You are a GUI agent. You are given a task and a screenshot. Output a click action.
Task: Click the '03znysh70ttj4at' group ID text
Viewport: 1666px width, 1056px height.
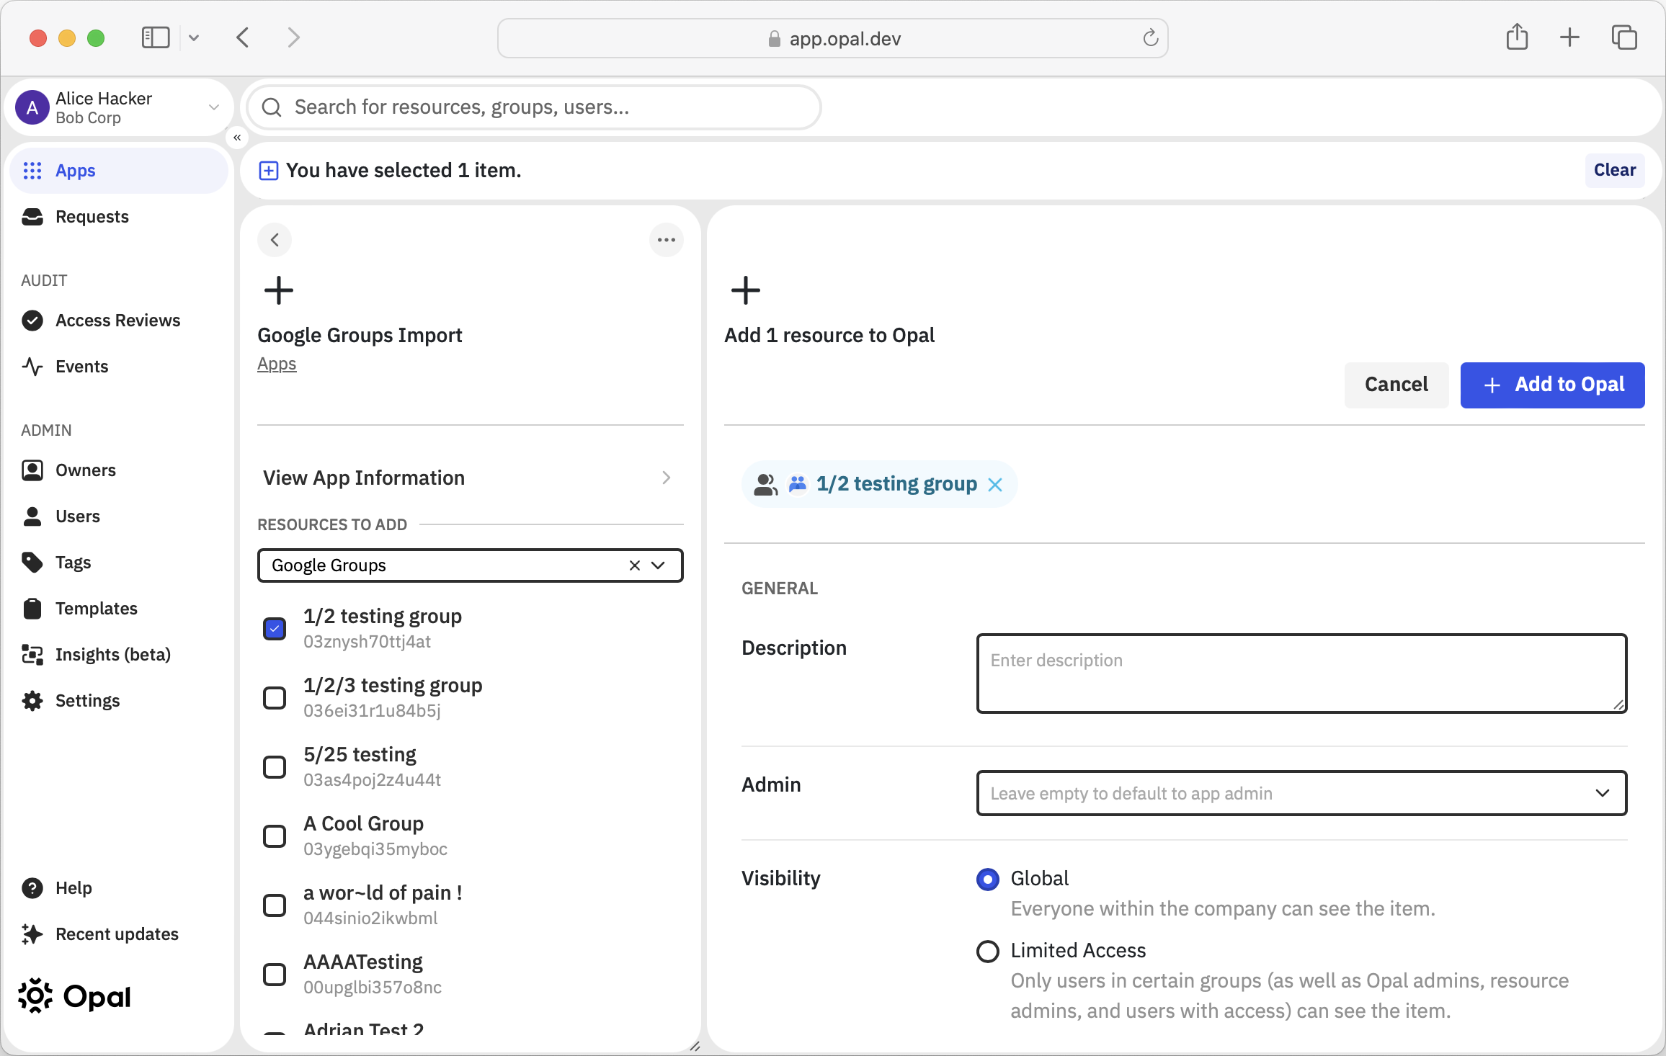367,642
